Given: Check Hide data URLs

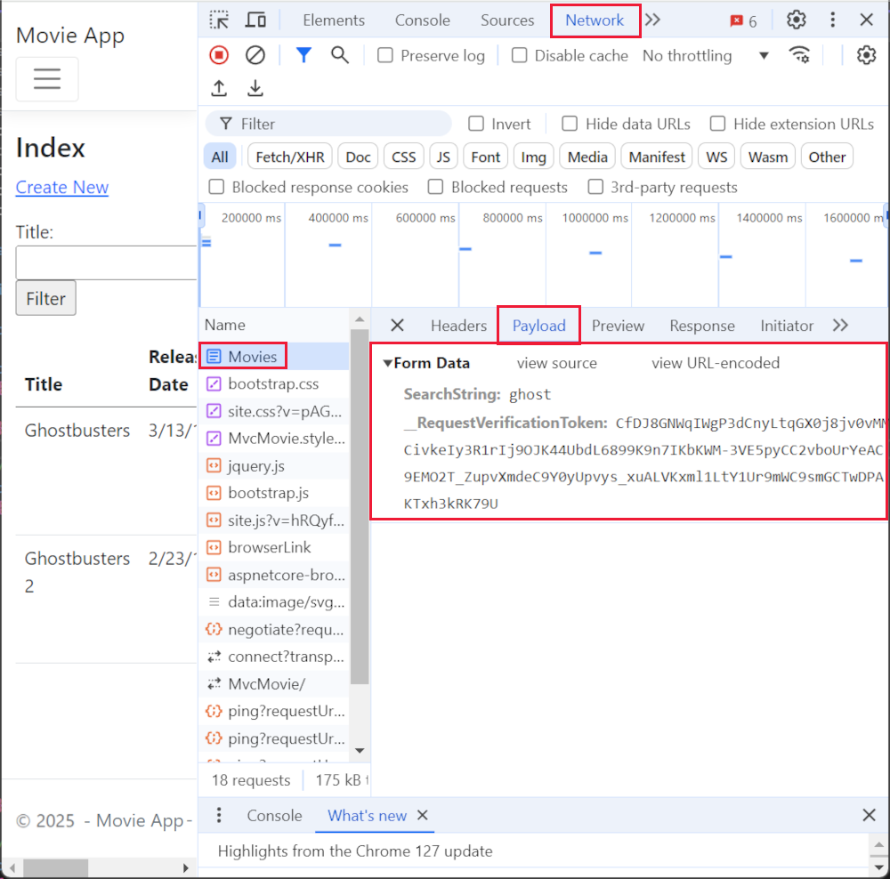Looking at the screenshot, I should point(570,124).
